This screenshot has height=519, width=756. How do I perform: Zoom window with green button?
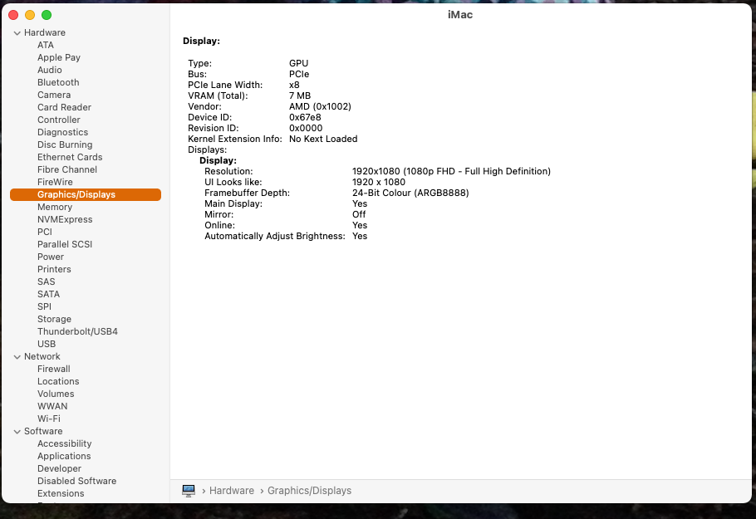pos(47,15)
